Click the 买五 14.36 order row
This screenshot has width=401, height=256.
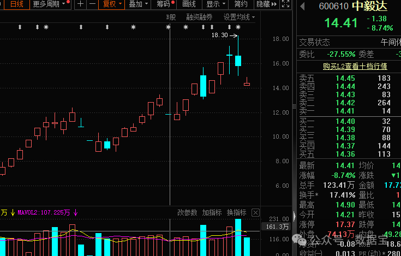click(x=345, y=154)
